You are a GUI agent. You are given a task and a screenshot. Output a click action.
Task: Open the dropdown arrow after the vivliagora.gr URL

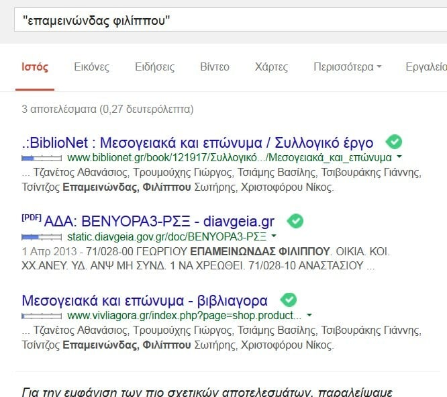(x=309, y=315)
